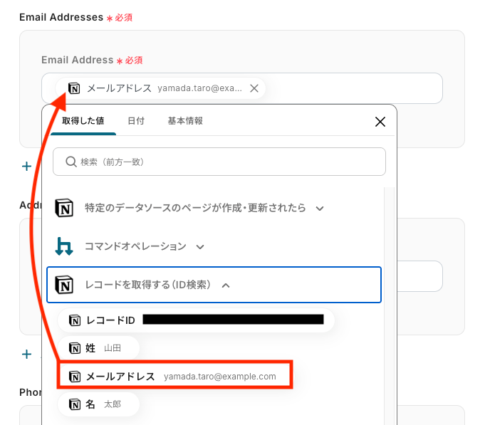
Task: Focus the 検索（前方一致） search box
Action: (x=219, y=162)
